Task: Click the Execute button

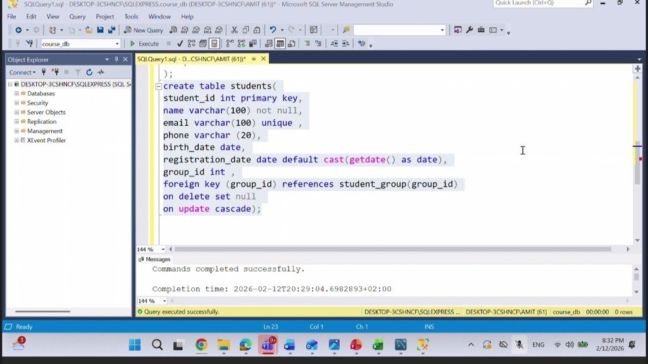Action: 144,44
